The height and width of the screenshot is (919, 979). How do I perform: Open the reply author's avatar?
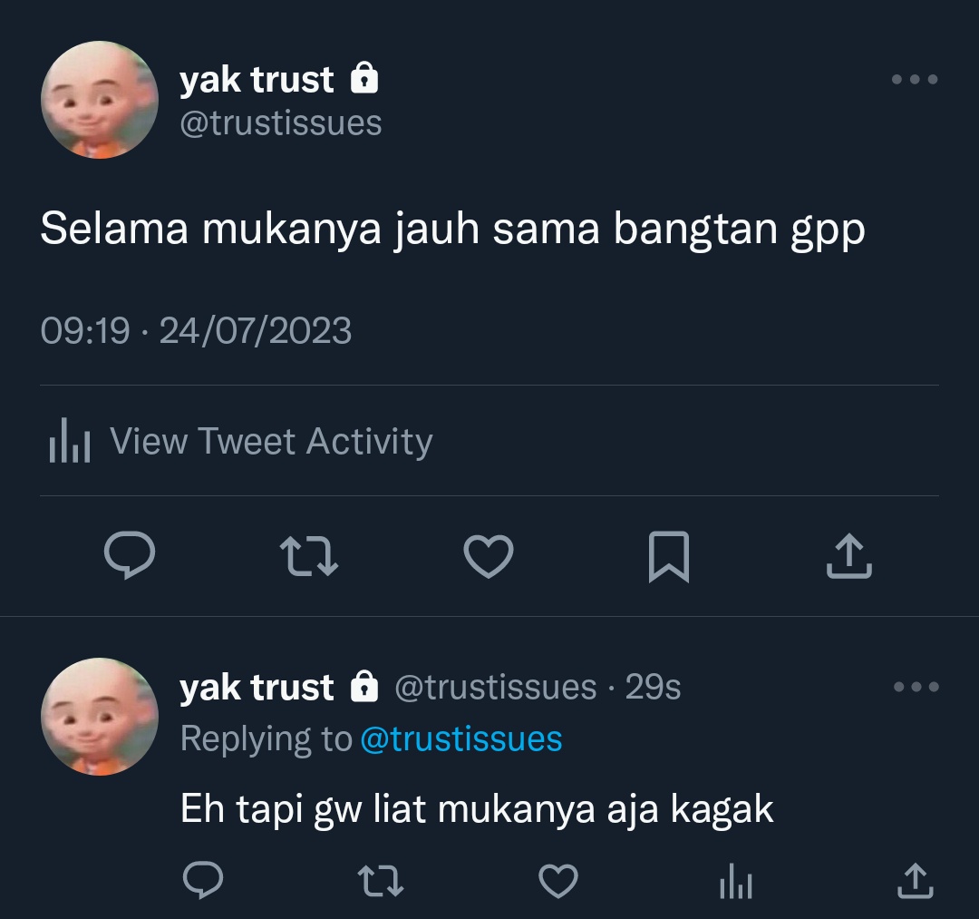click(x=100, y=717)
